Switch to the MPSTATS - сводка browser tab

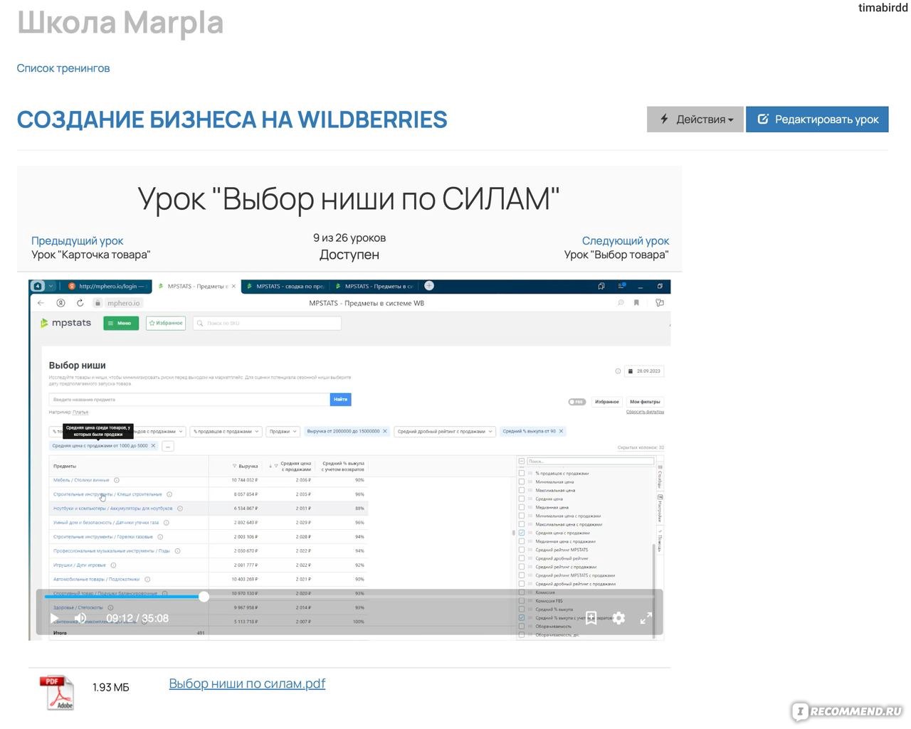coord(285,286)
